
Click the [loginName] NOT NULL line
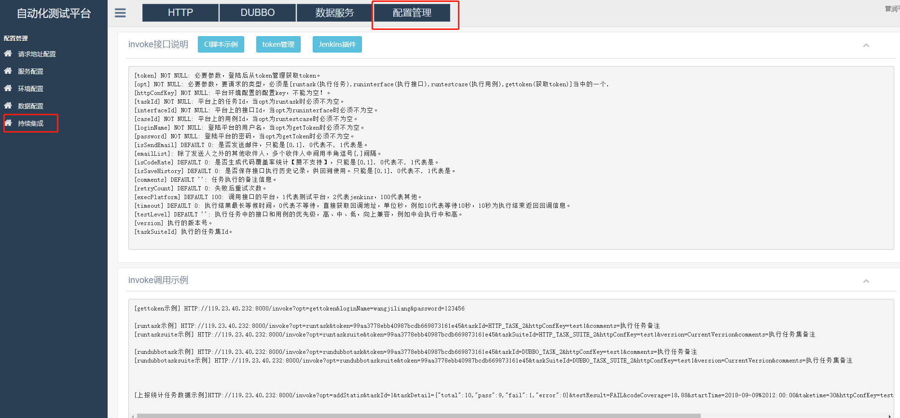pos(249,128)
